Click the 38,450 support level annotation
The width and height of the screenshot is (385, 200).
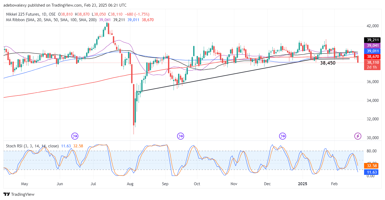[328, 63]
